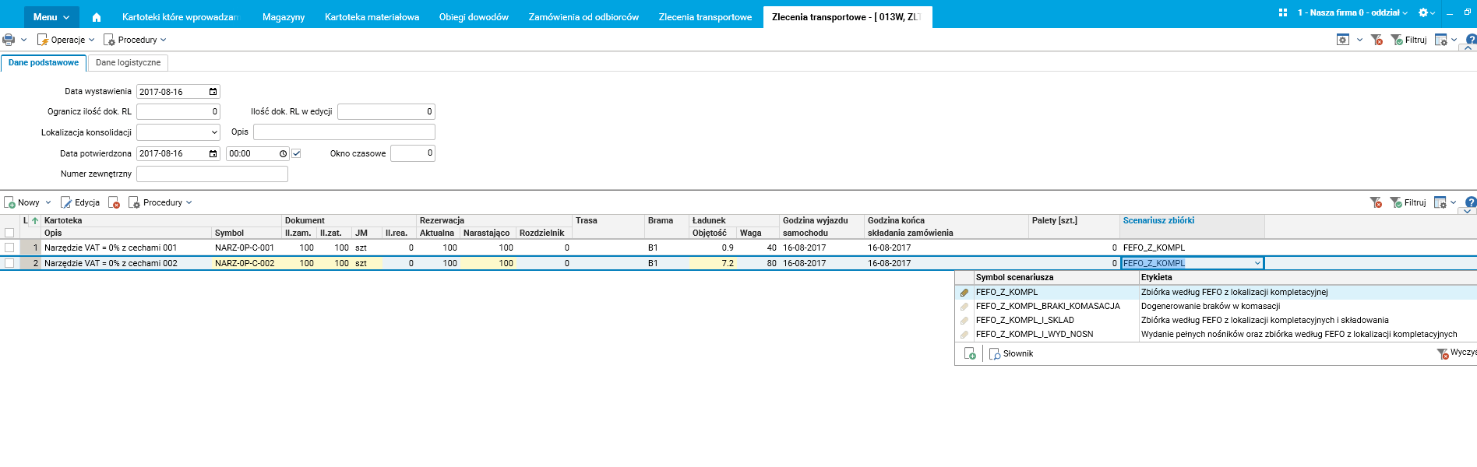Viewport: 1477px width, 467px height.
Task: Open the clock picker next to 00:00
Action: click(x=283, y=154)
